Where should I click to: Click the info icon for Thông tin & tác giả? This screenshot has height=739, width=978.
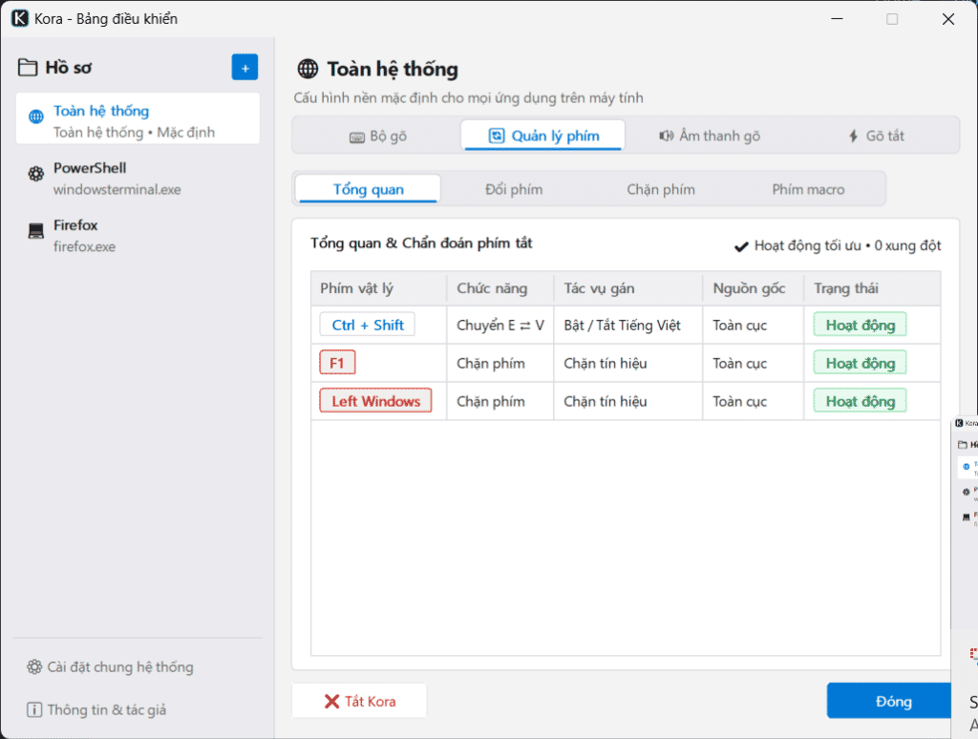(x=34, y=709)
